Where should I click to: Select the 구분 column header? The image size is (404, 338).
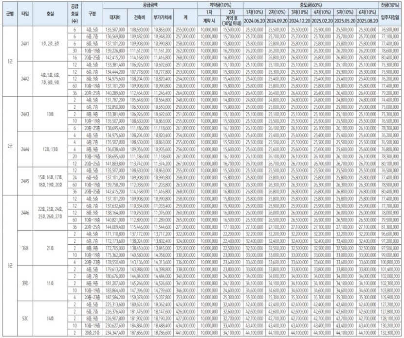click(92, 14)
